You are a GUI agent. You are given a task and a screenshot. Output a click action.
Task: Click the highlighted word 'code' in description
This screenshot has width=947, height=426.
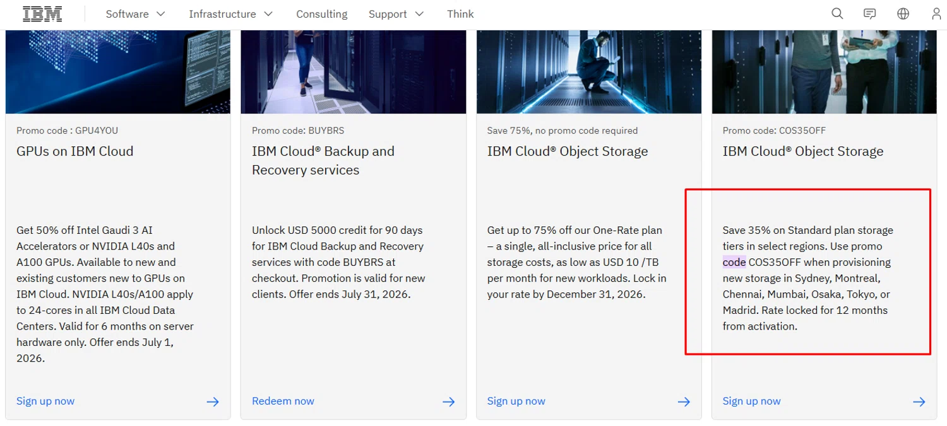tap(734, 262)
